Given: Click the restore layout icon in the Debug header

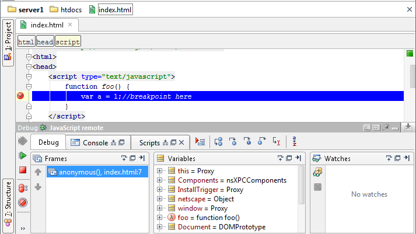Looking at the screenshot, I should [367, 128].
